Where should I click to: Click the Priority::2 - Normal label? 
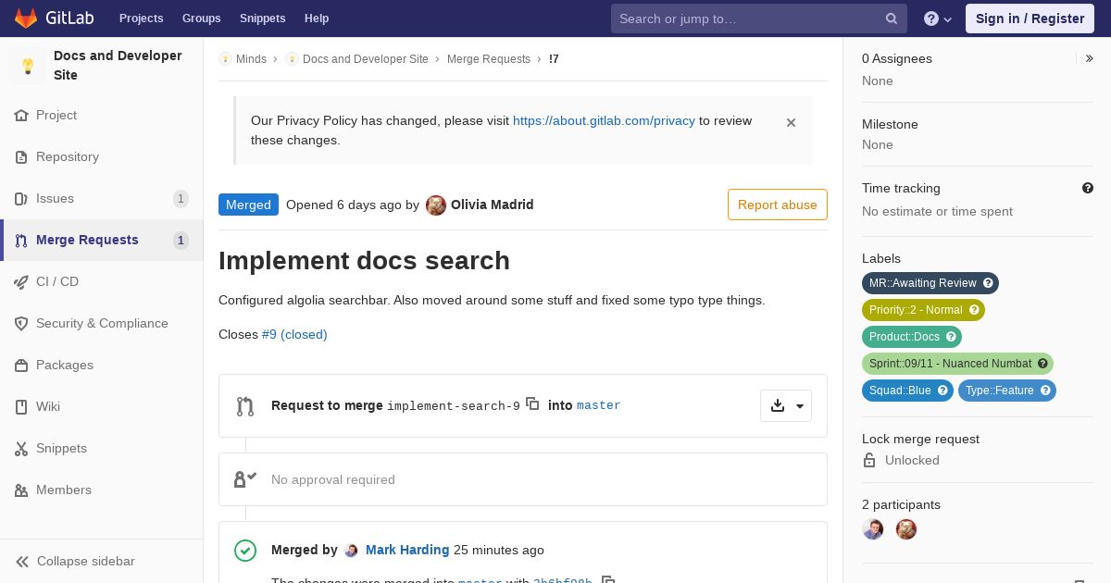click(x=923, y=310)
